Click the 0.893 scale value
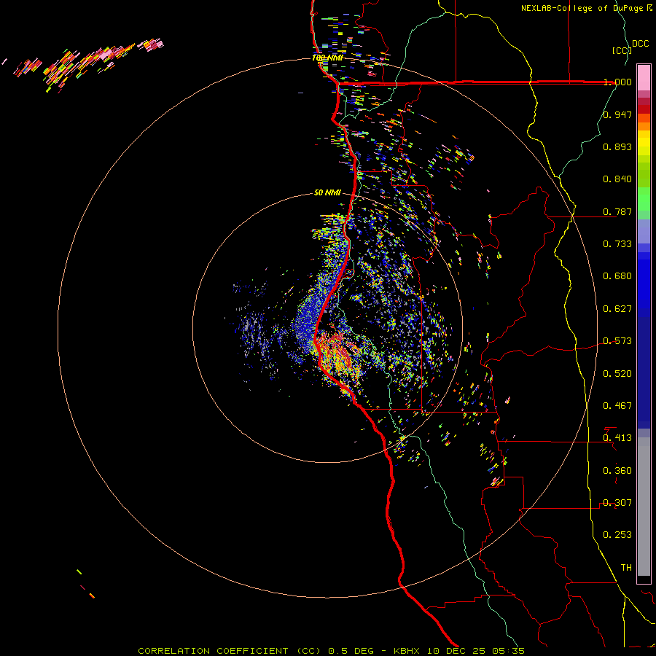Image resolution: width=656 pixels, height=656 pixels. tap(617, 147)
